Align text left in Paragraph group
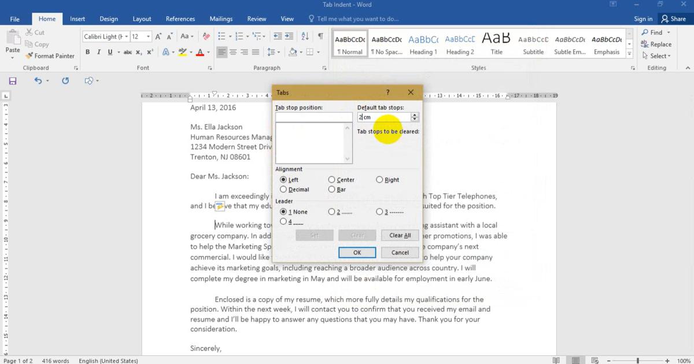This screenshot has height=364, width=694. coord(222,52)
